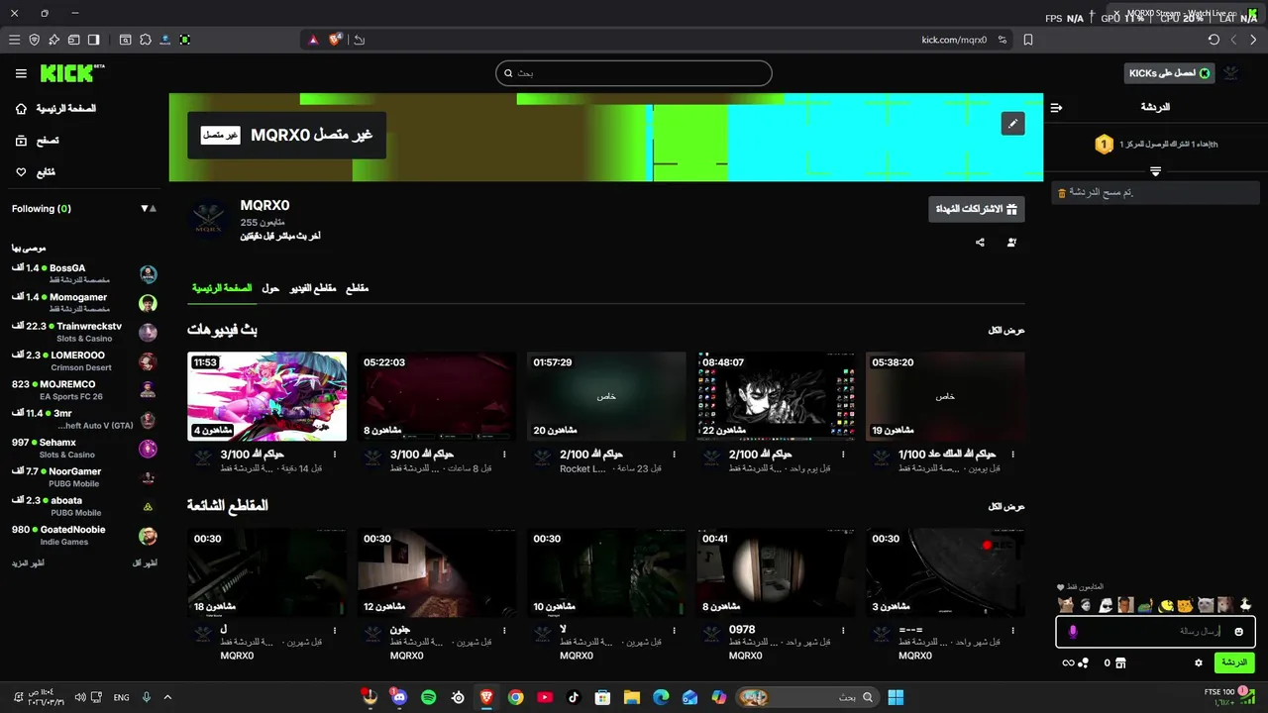Open the home page sidebar link
The width and height of the screenshot is (1268, 713).
[x=57, y=108]
